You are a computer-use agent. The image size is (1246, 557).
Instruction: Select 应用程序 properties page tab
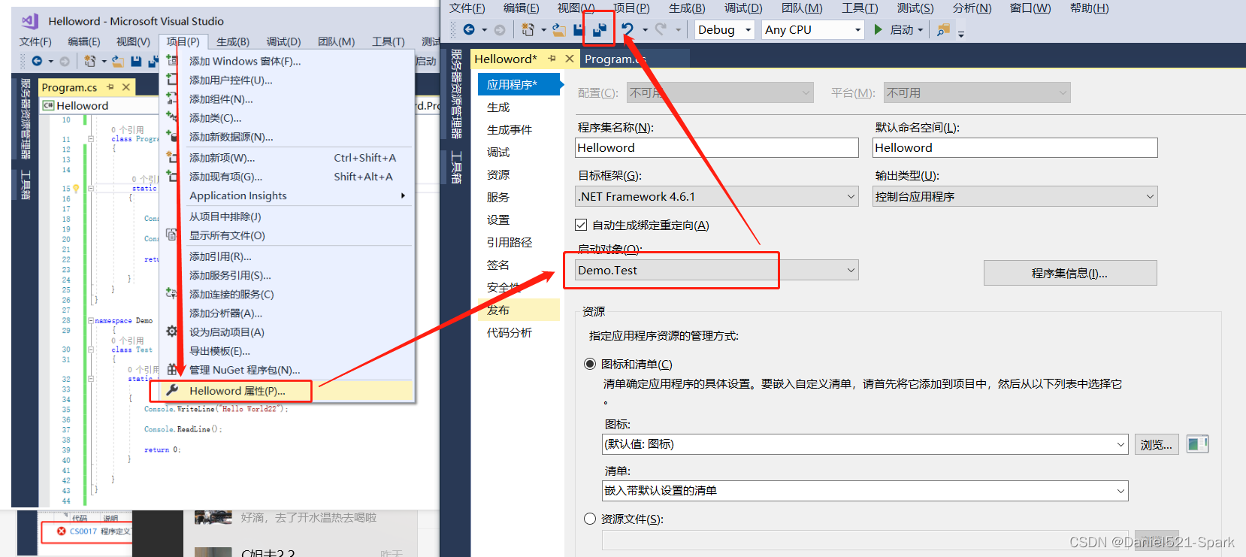[x=519, y=84]
